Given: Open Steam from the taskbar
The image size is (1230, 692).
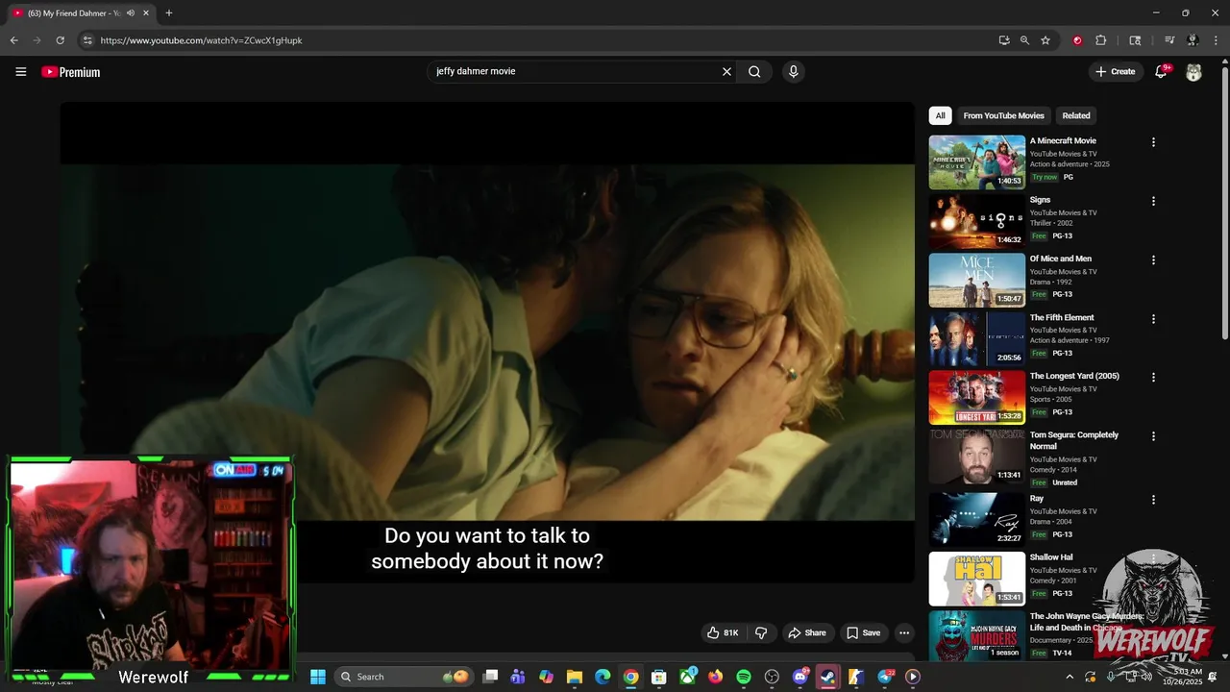Looking at the screenshot, I should pos(827,677).
